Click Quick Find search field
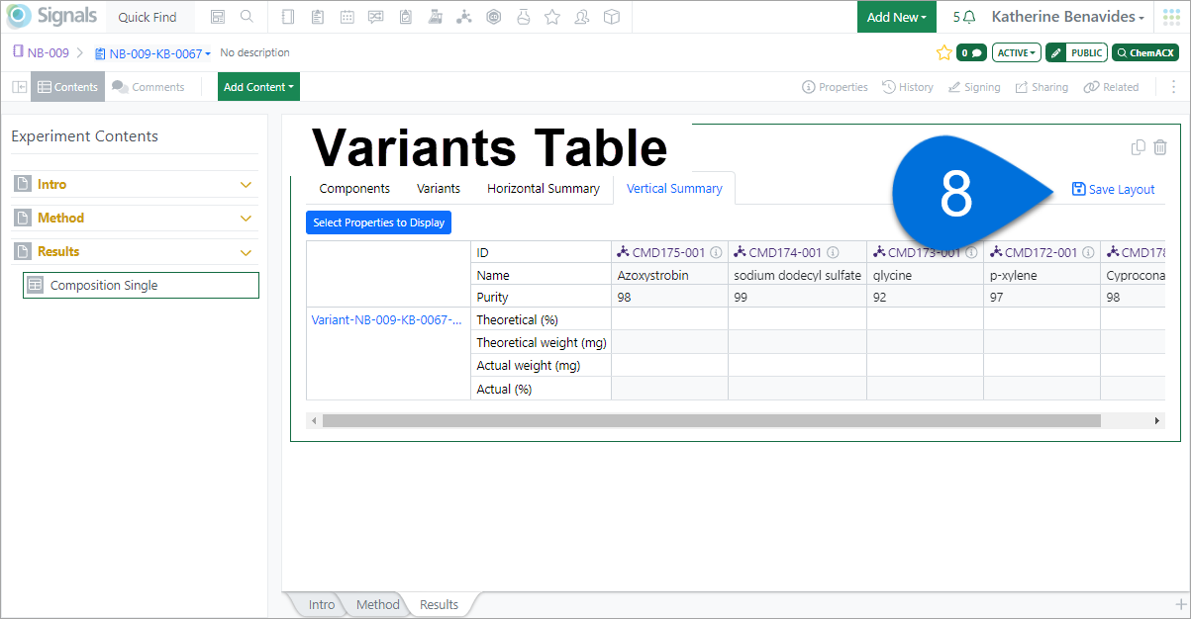The image size is (1191, 619). click(x=148, y=17)
